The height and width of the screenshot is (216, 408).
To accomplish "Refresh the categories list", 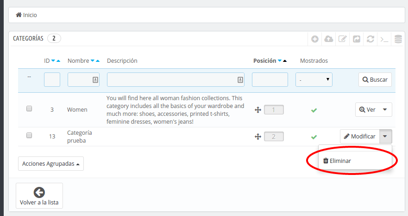I will [370, 39].
